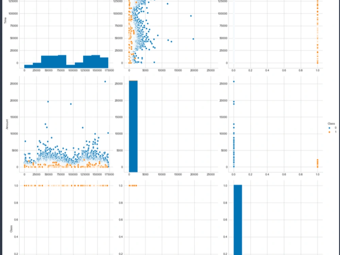The image size is (340, 255).
Task: Select the 'Class' legend title
Action: pos(331,124)
